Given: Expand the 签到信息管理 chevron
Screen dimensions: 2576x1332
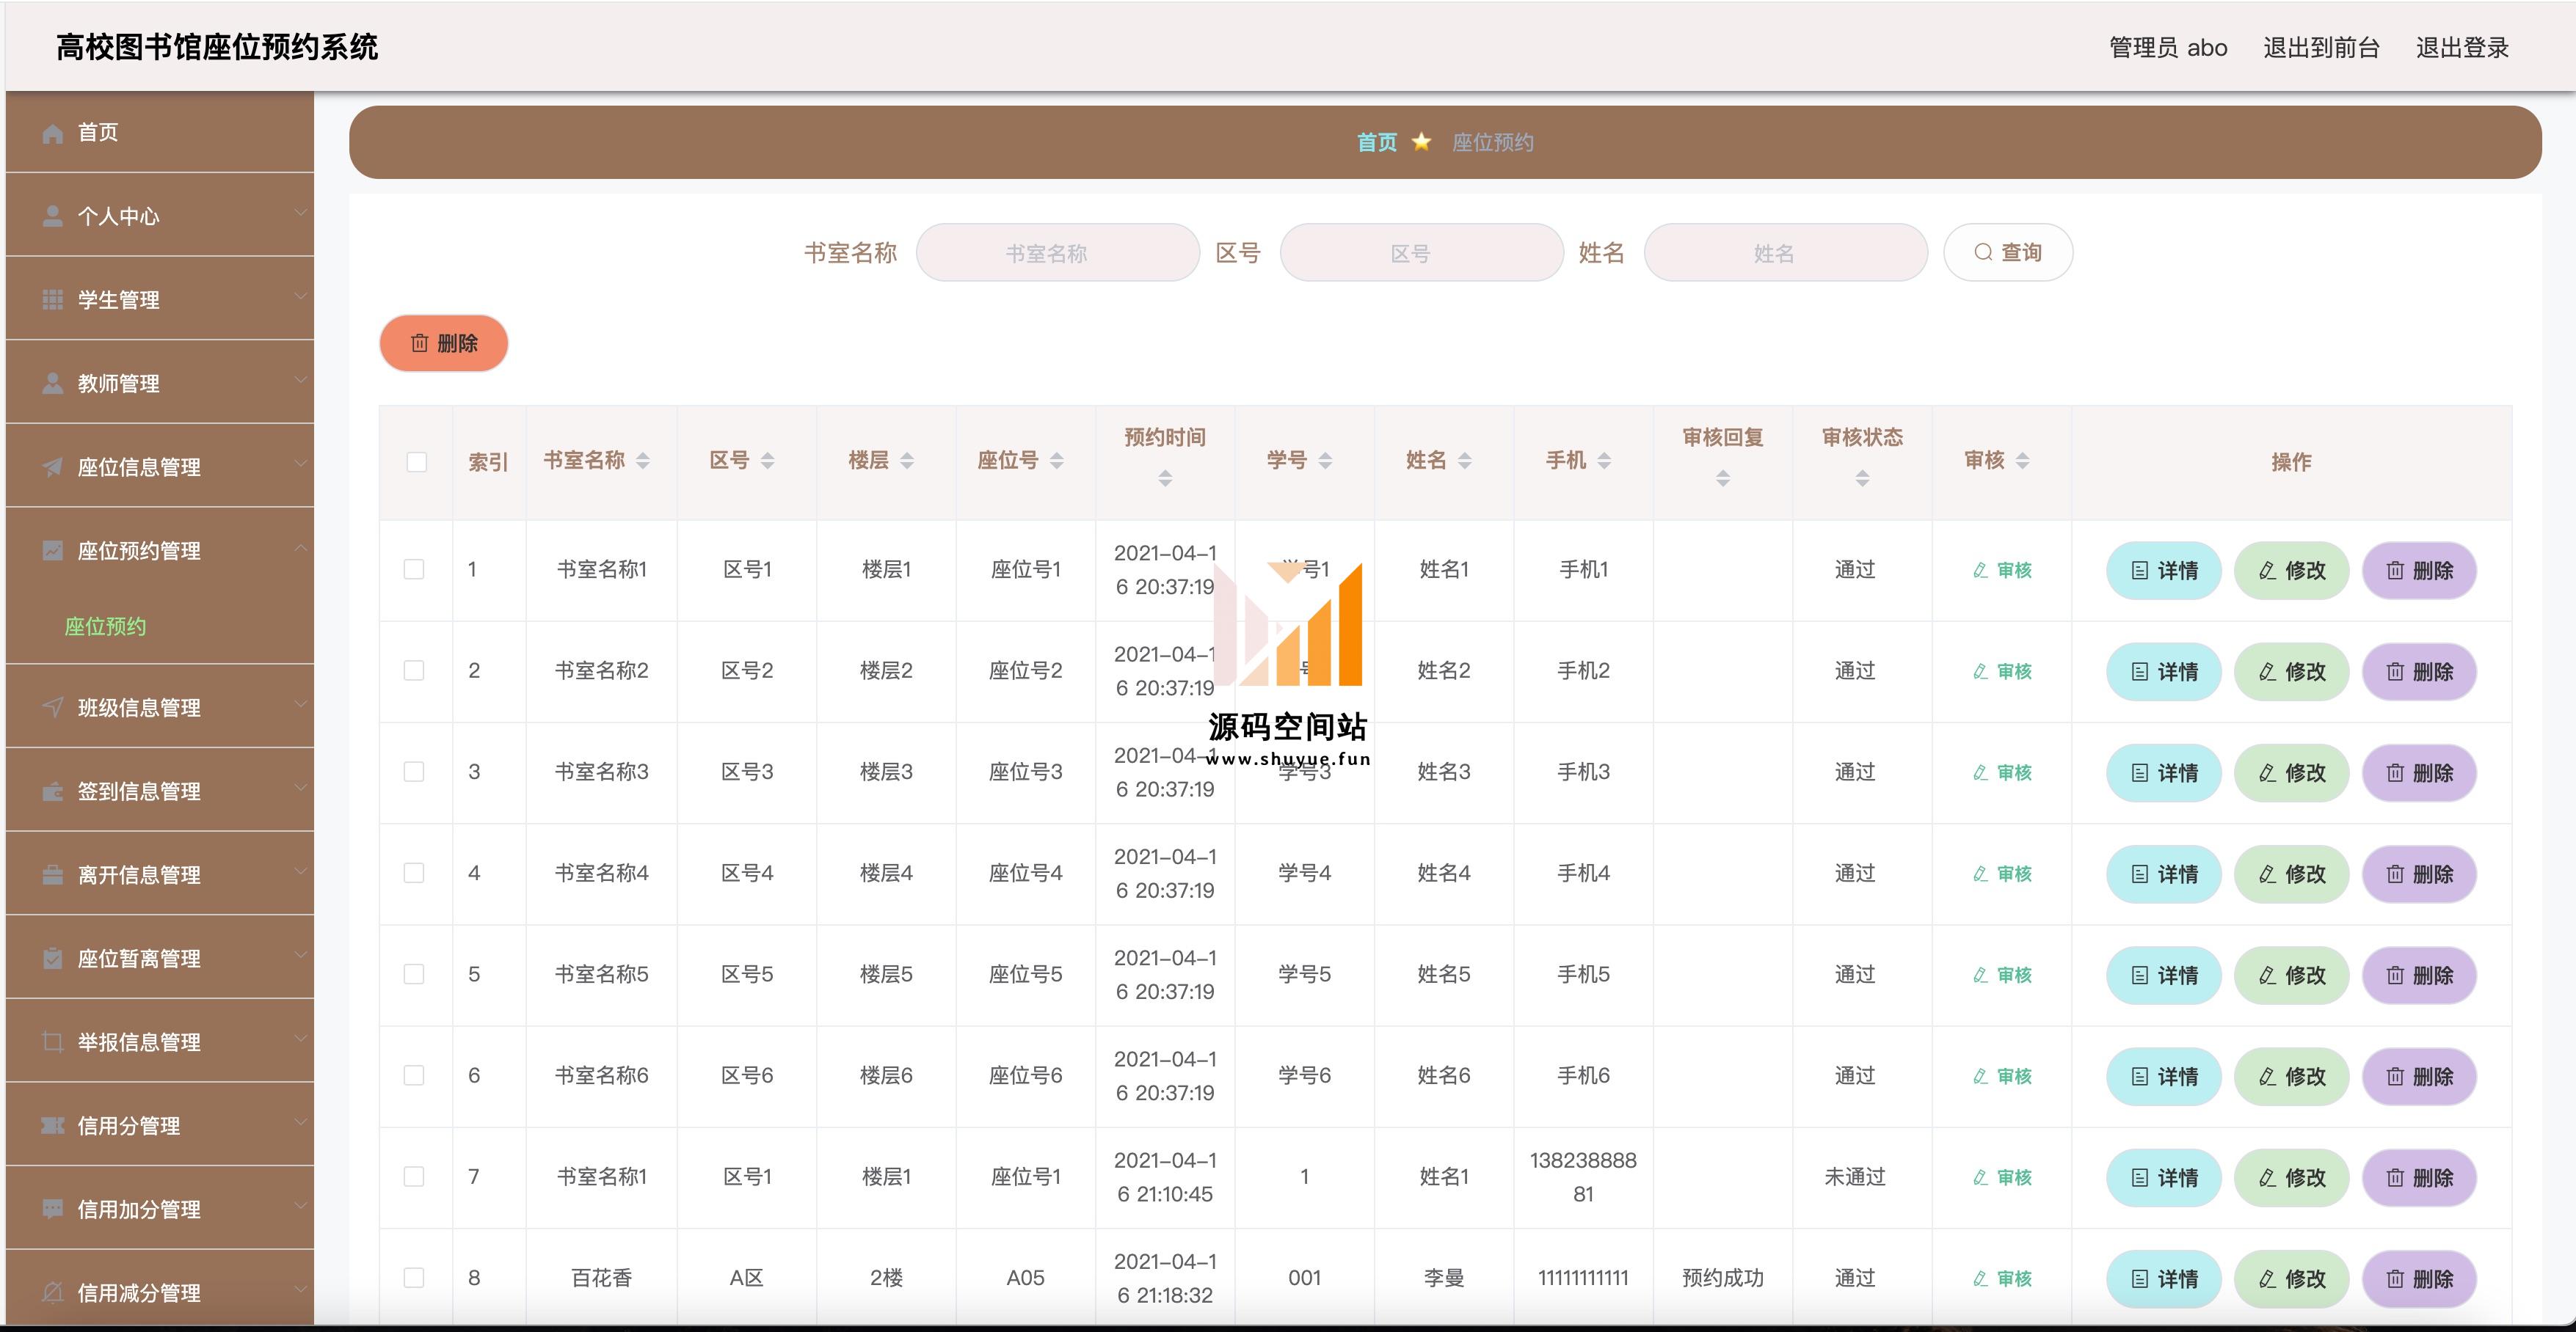Looking at the screenshot, I should pos(300,788).
